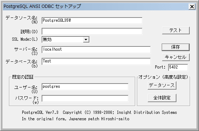
Task: Focus the データソース名 field containing PostgreSQL35W
Action: [92, 21]
